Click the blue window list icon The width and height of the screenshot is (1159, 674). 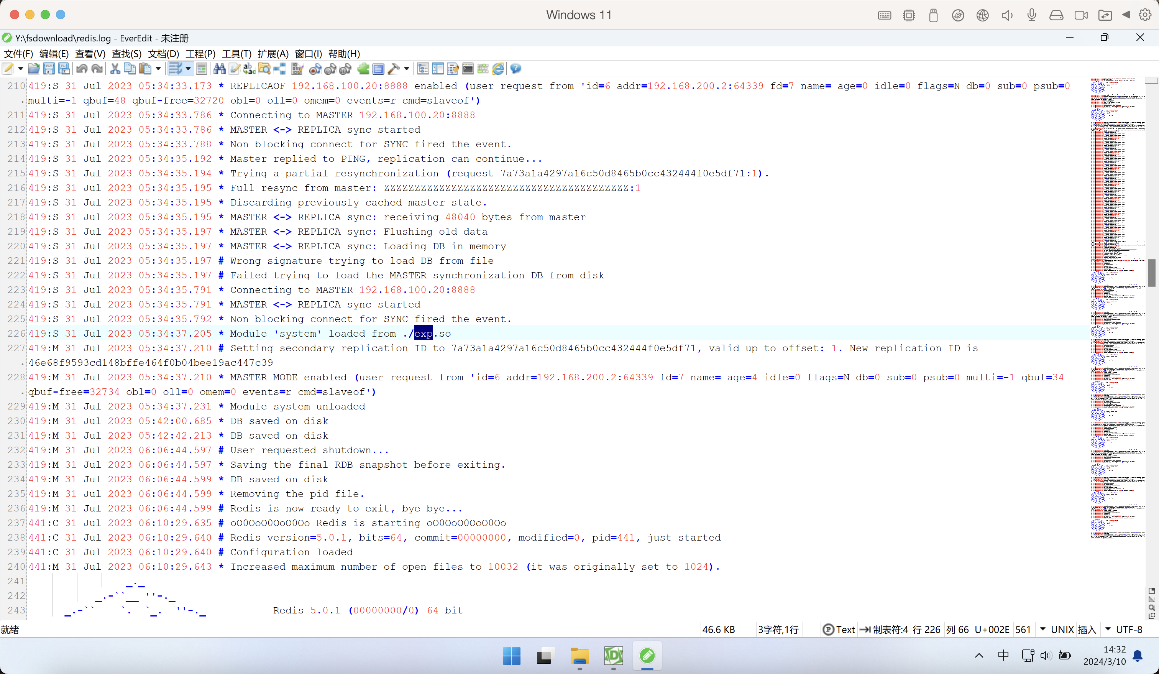(379, 69)
